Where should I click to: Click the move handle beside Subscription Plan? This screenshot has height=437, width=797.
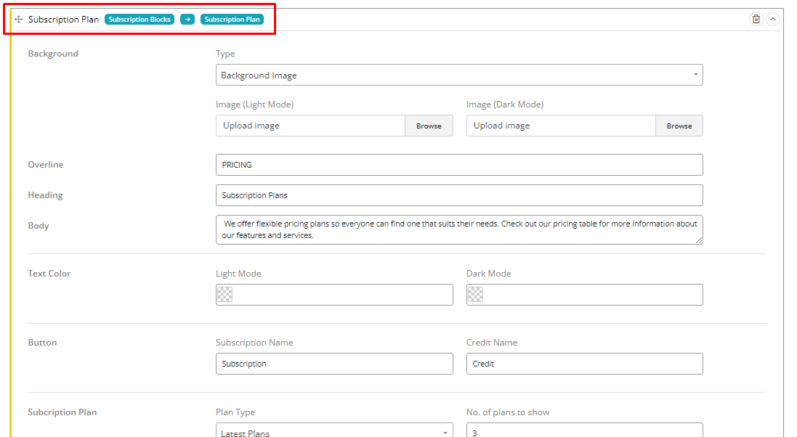point(19,20)
